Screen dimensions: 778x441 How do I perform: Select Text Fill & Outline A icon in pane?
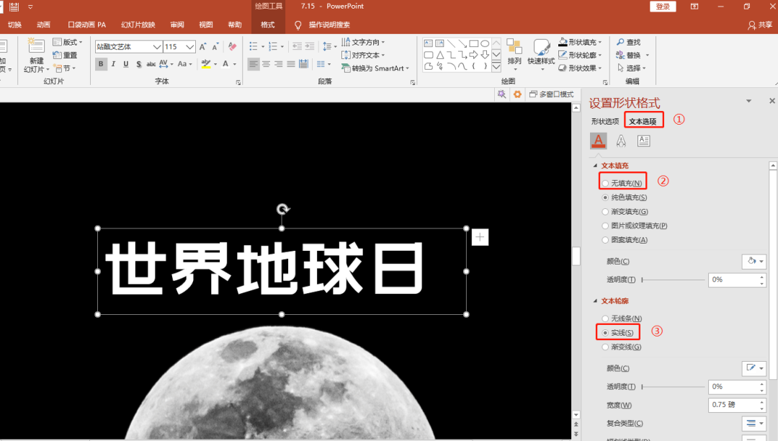(x=599, y=141)
